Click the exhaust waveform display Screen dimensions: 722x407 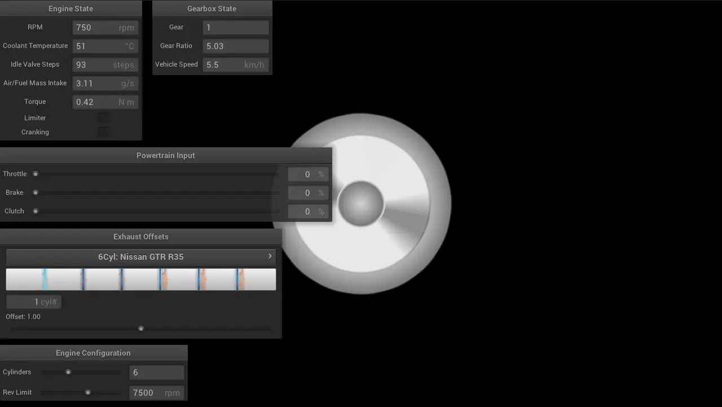[140, 279]
